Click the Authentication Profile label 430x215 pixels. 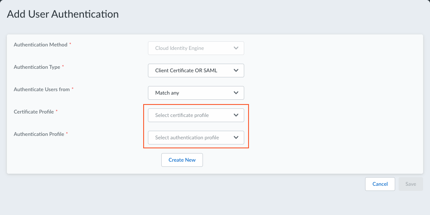click(x=39, y=134)
